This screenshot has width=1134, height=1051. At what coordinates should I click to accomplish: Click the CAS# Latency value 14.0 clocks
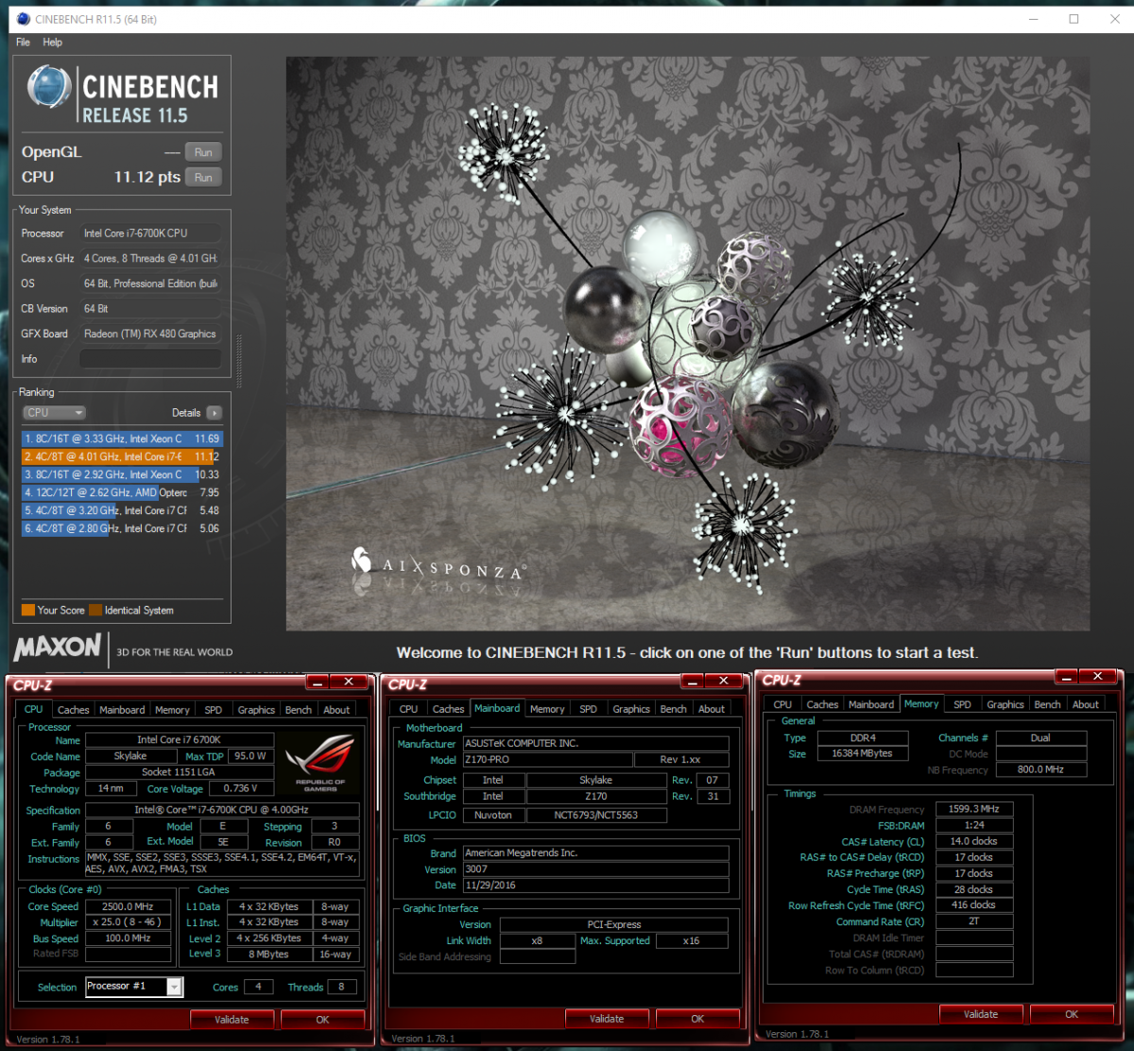(x=974, y=841)
